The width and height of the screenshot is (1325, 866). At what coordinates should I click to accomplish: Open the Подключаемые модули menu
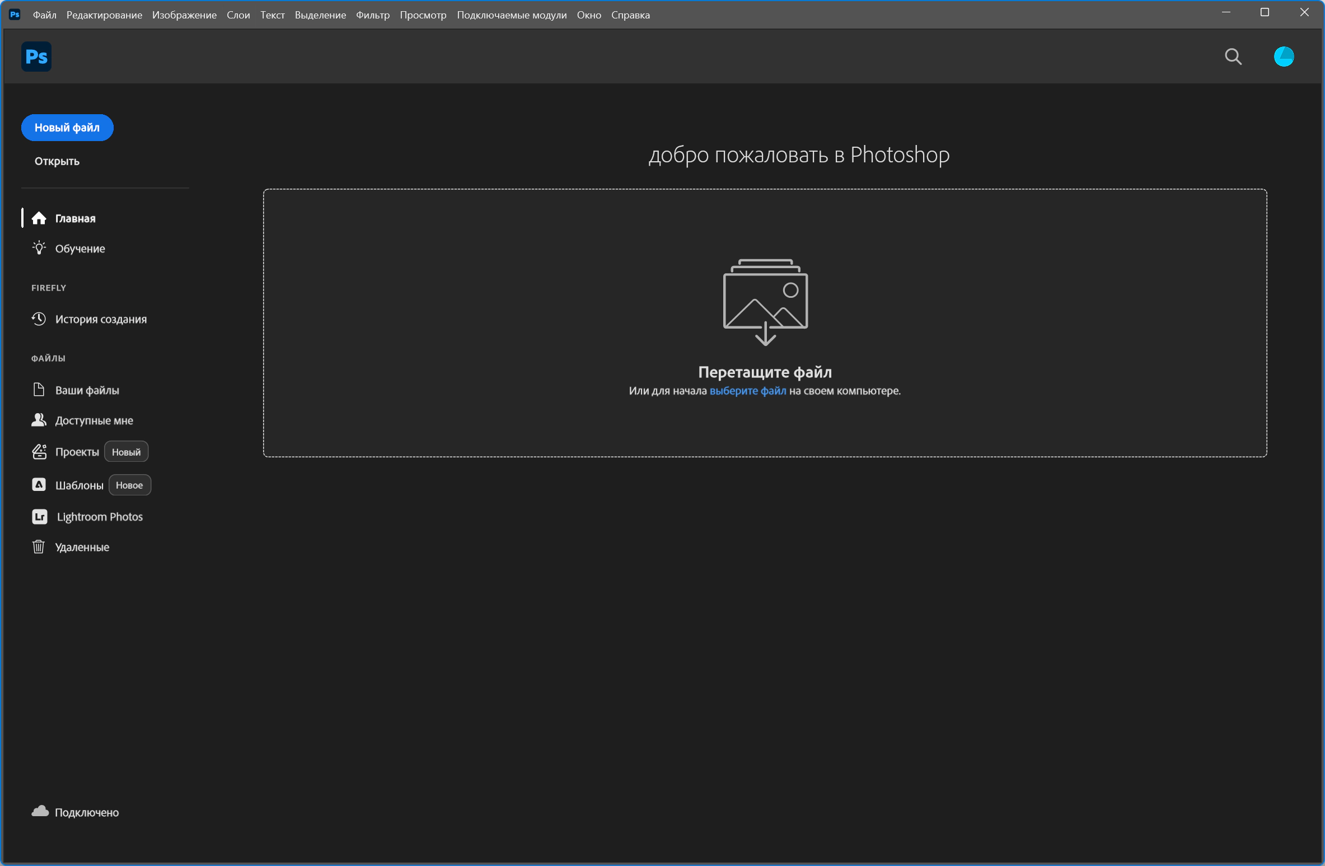tap(512, 15)
